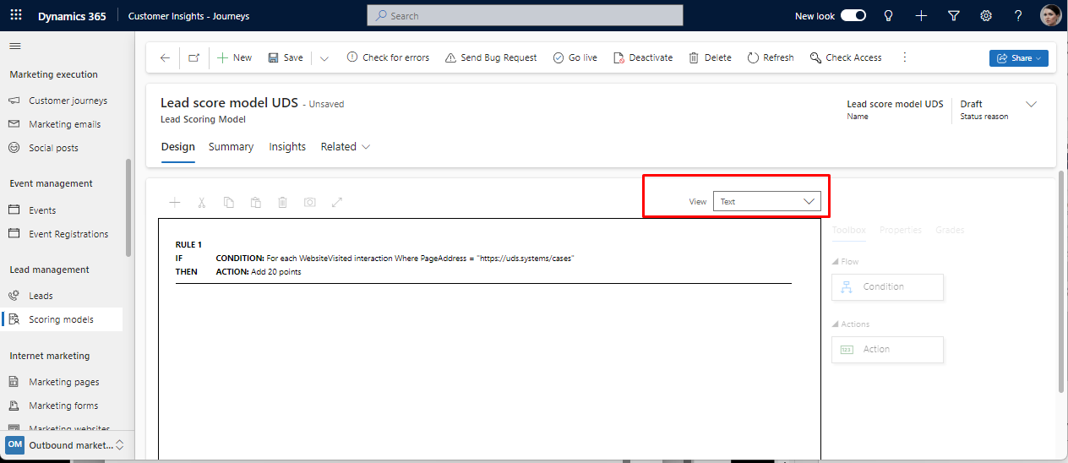Click the page vertical scrollbar on right
Image resolution: width=1068 pixels, height=463 pixels.
1062,281
